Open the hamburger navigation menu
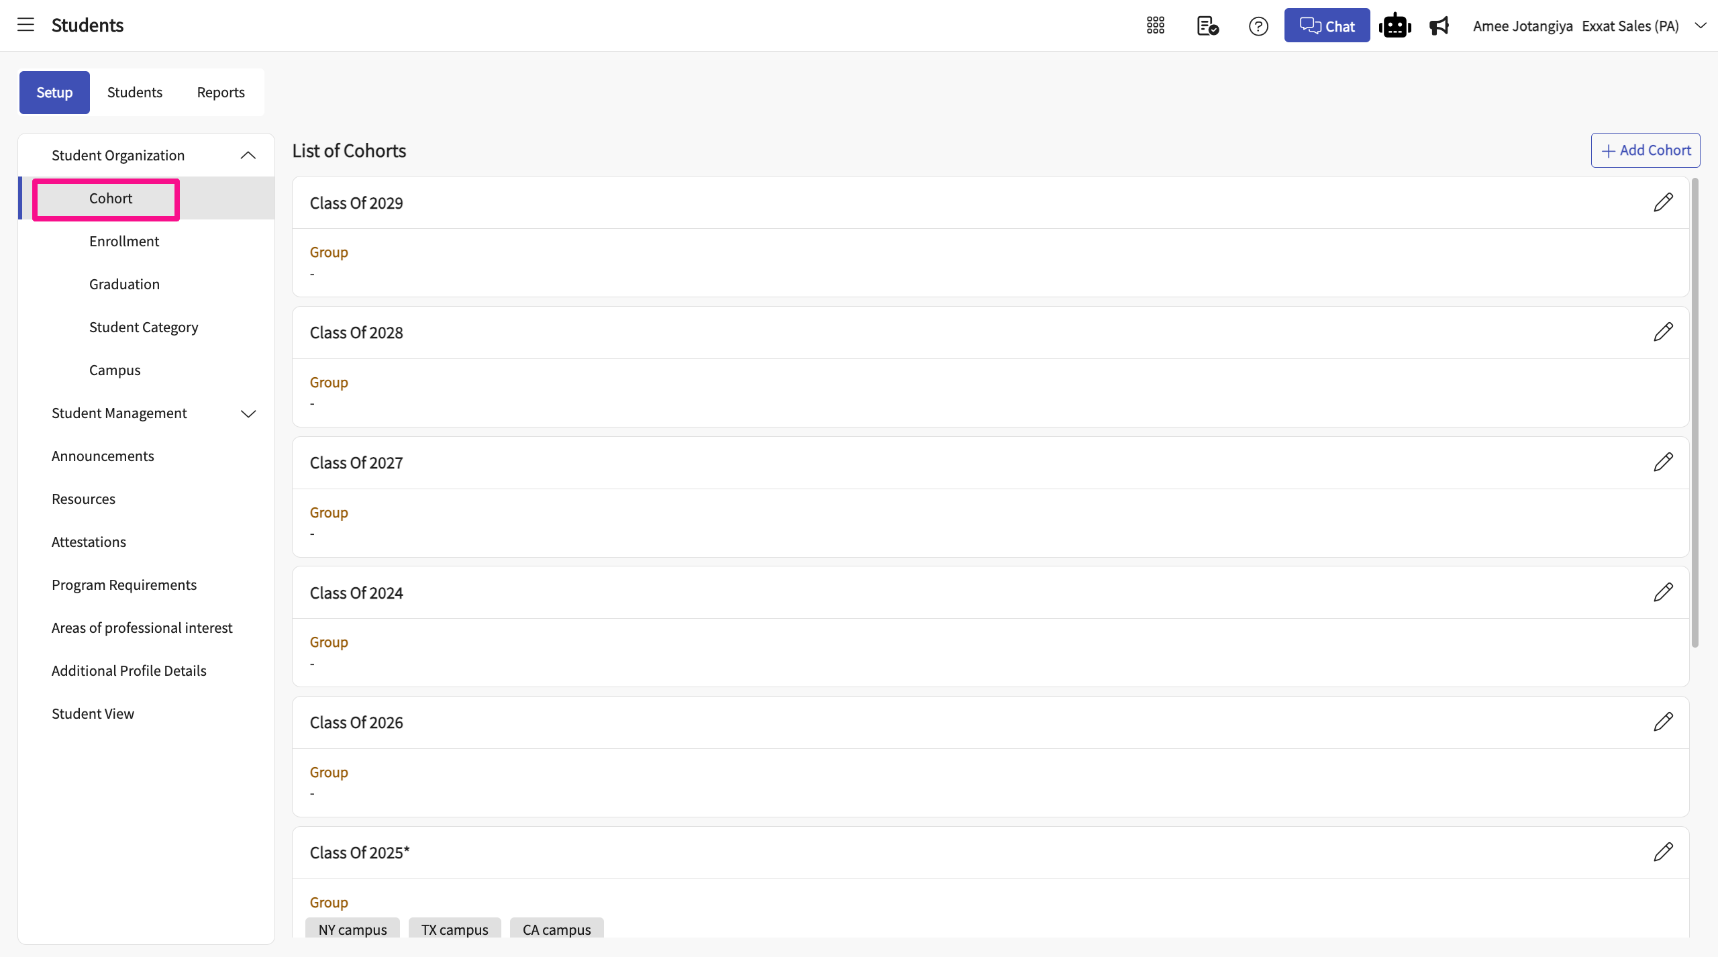Screen dimensions: 1718x957 pyautogui.click(x=26, y=26)
